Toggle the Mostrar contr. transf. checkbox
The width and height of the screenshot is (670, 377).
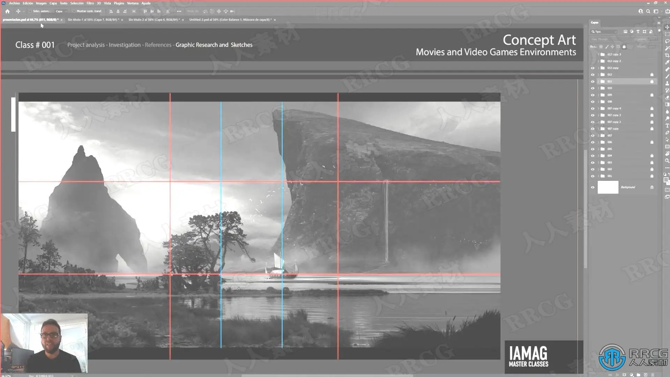pos(74,11)
